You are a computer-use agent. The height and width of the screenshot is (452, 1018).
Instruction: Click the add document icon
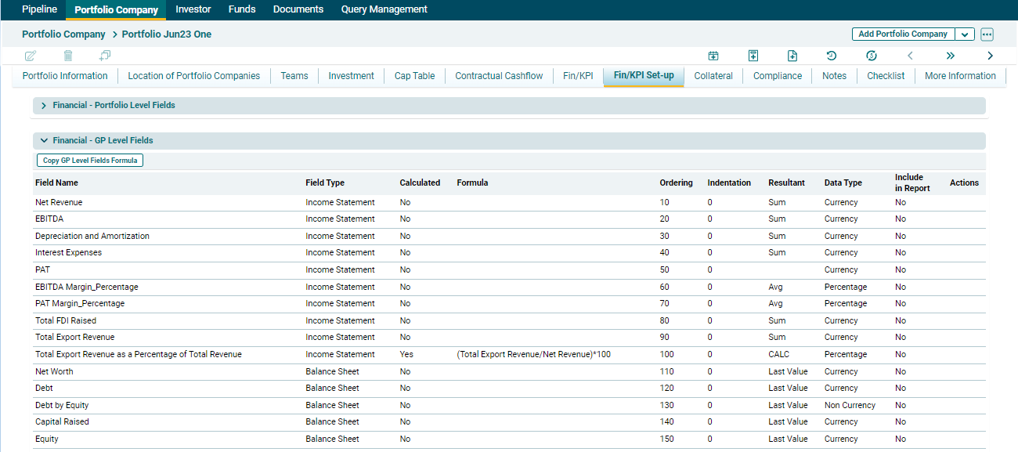pos(792,56)
